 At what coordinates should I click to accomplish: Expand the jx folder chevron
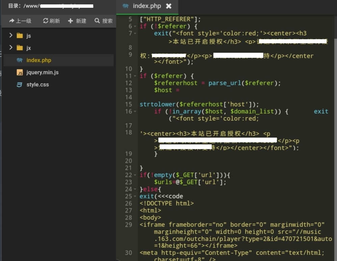[x=11, y=48]
